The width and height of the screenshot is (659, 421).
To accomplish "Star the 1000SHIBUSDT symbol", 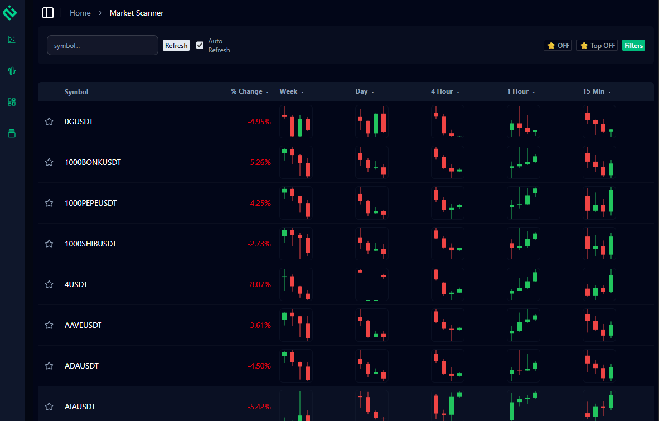I will (x=49, y=243).
